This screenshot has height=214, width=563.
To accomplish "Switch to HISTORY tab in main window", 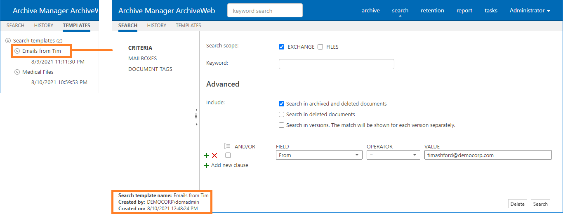I will (157, 26).
